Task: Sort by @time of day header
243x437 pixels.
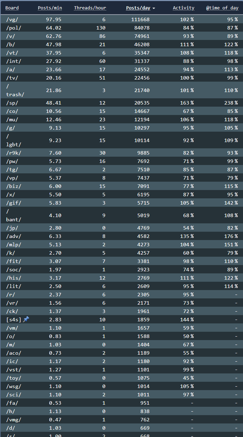Action: pyautogui.click(x=222, y=8)
